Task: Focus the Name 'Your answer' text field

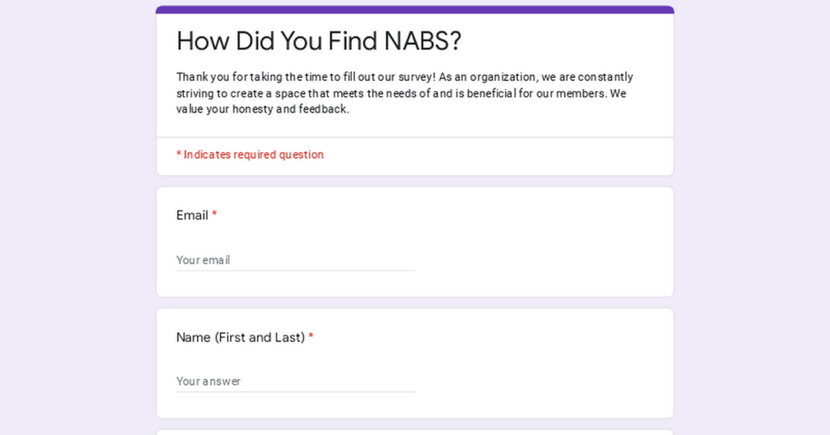Action: point(295,381)
